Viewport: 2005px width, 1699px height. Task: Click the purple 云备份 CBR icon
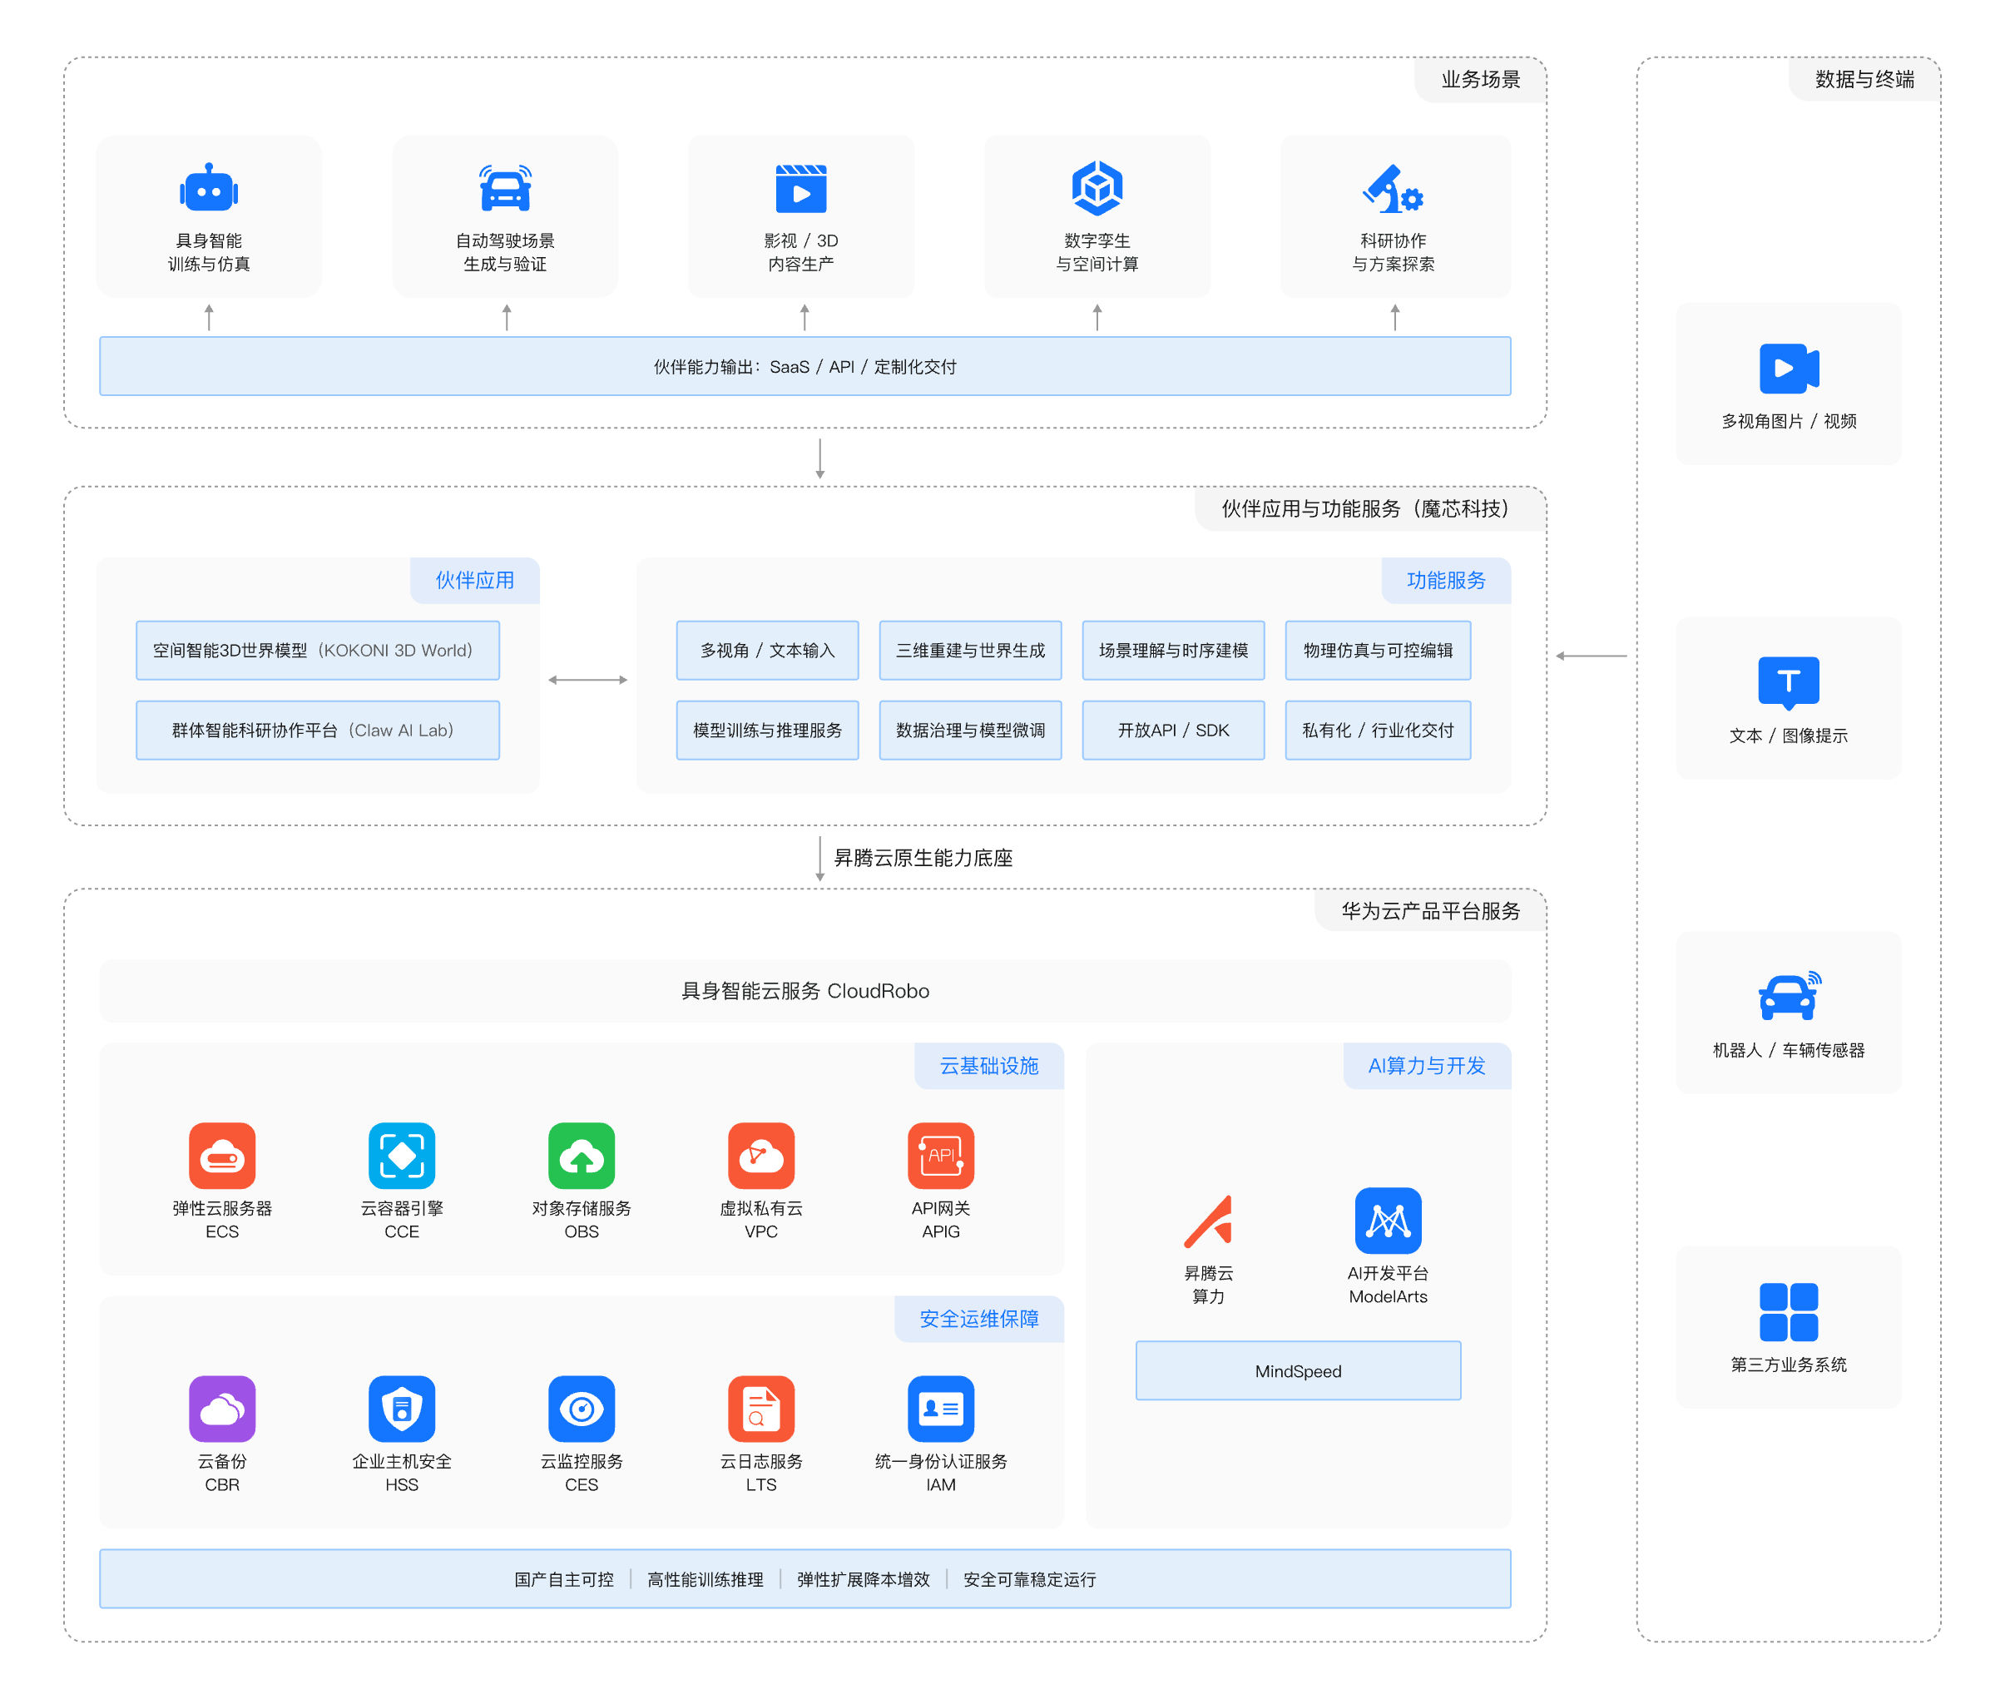point(221,1408)
